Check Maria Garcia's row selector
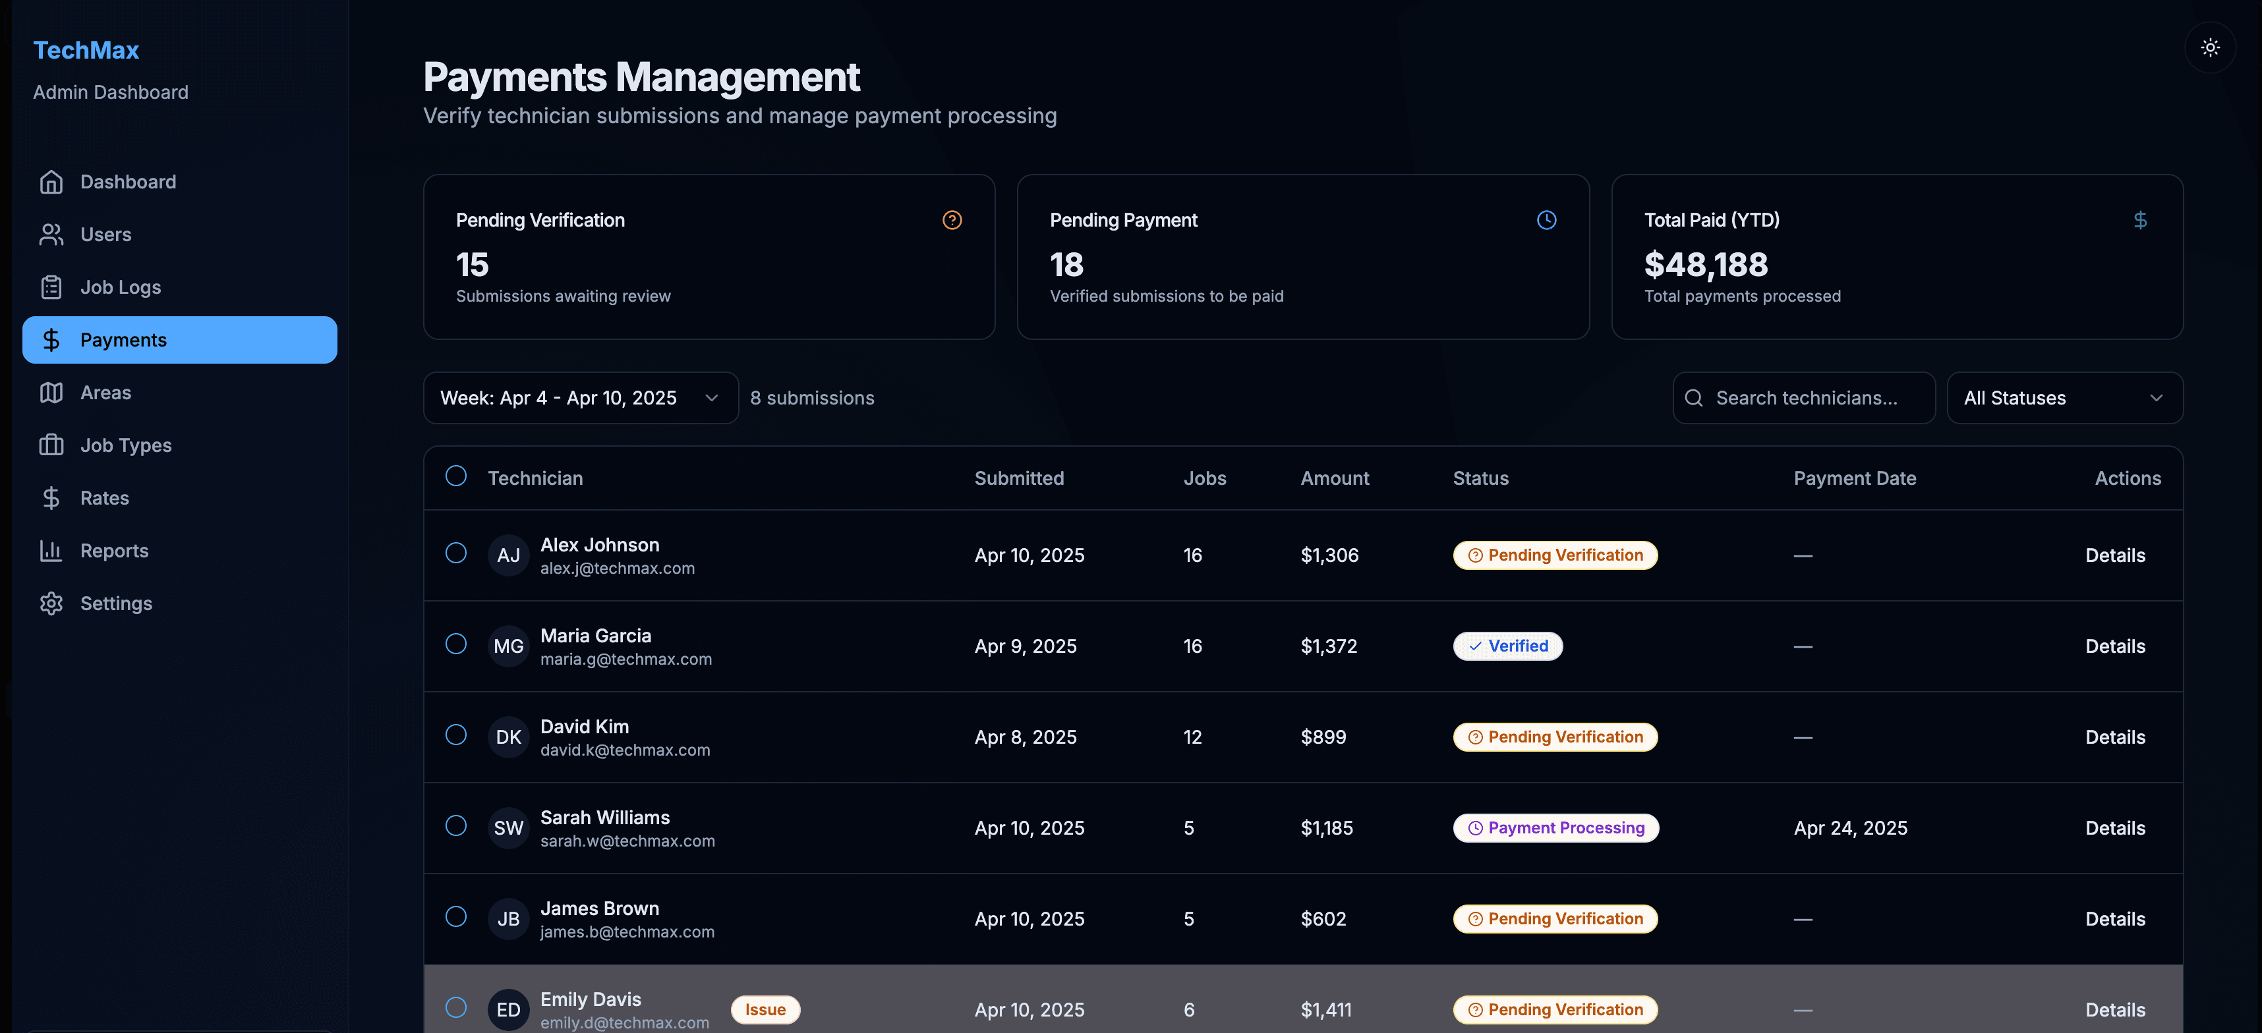The image size is (2262, 1033). click(455, 644)
